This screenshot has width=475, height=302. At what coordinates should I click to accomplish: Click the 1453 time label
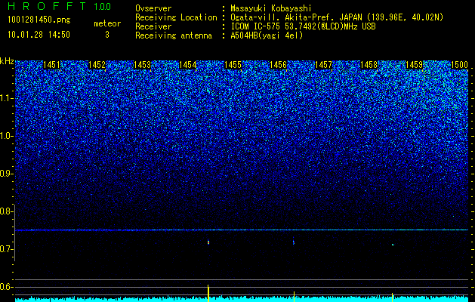pyautogui.click(x=142, y=65)
